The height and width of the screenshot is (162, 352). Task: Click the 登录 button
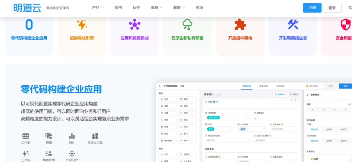(332, 8)
